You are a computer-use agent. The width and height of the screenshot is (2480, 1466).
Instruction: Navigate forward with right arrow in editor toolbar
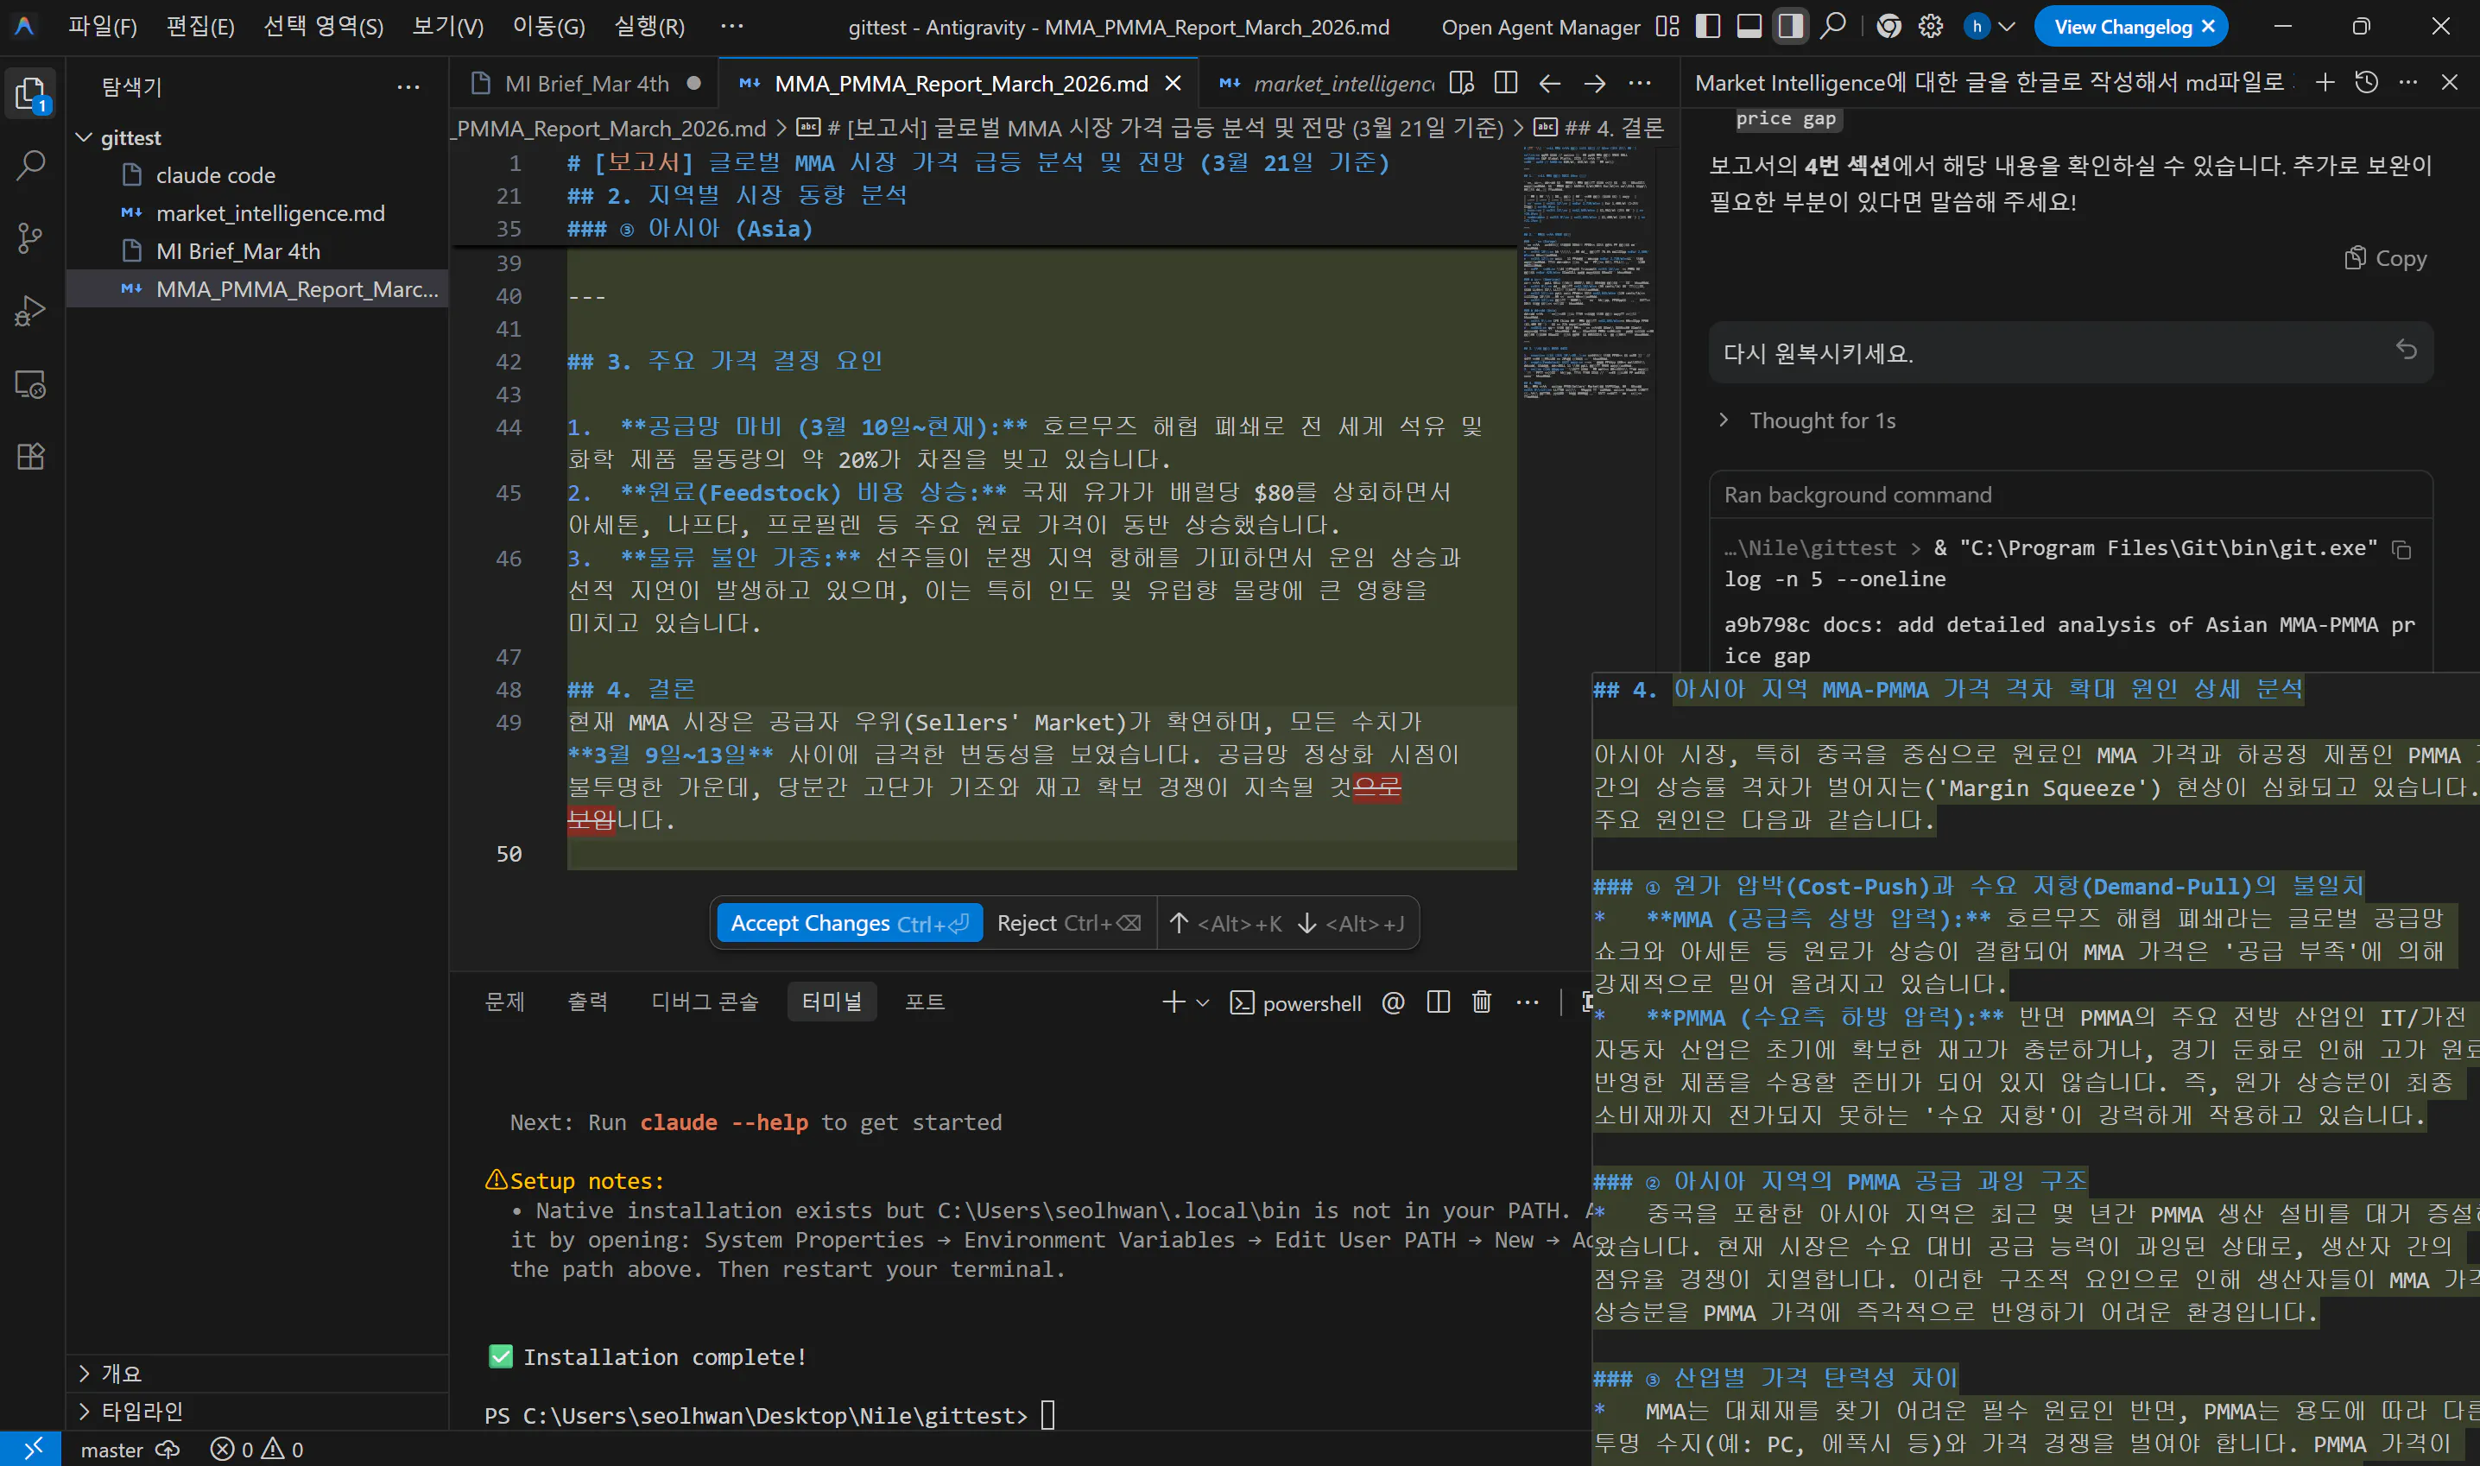pos(1595,83)
